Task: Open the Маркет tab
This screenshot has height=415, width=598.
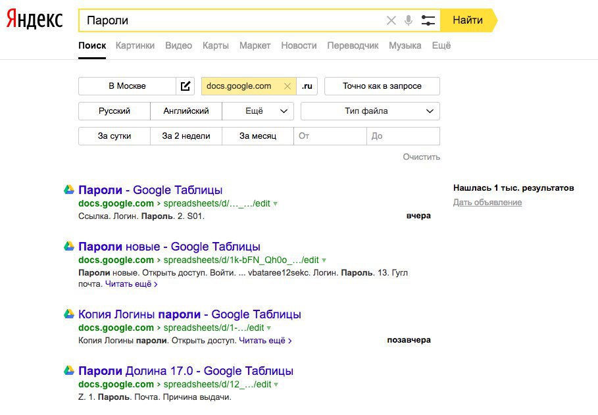Action: point(255,46)
